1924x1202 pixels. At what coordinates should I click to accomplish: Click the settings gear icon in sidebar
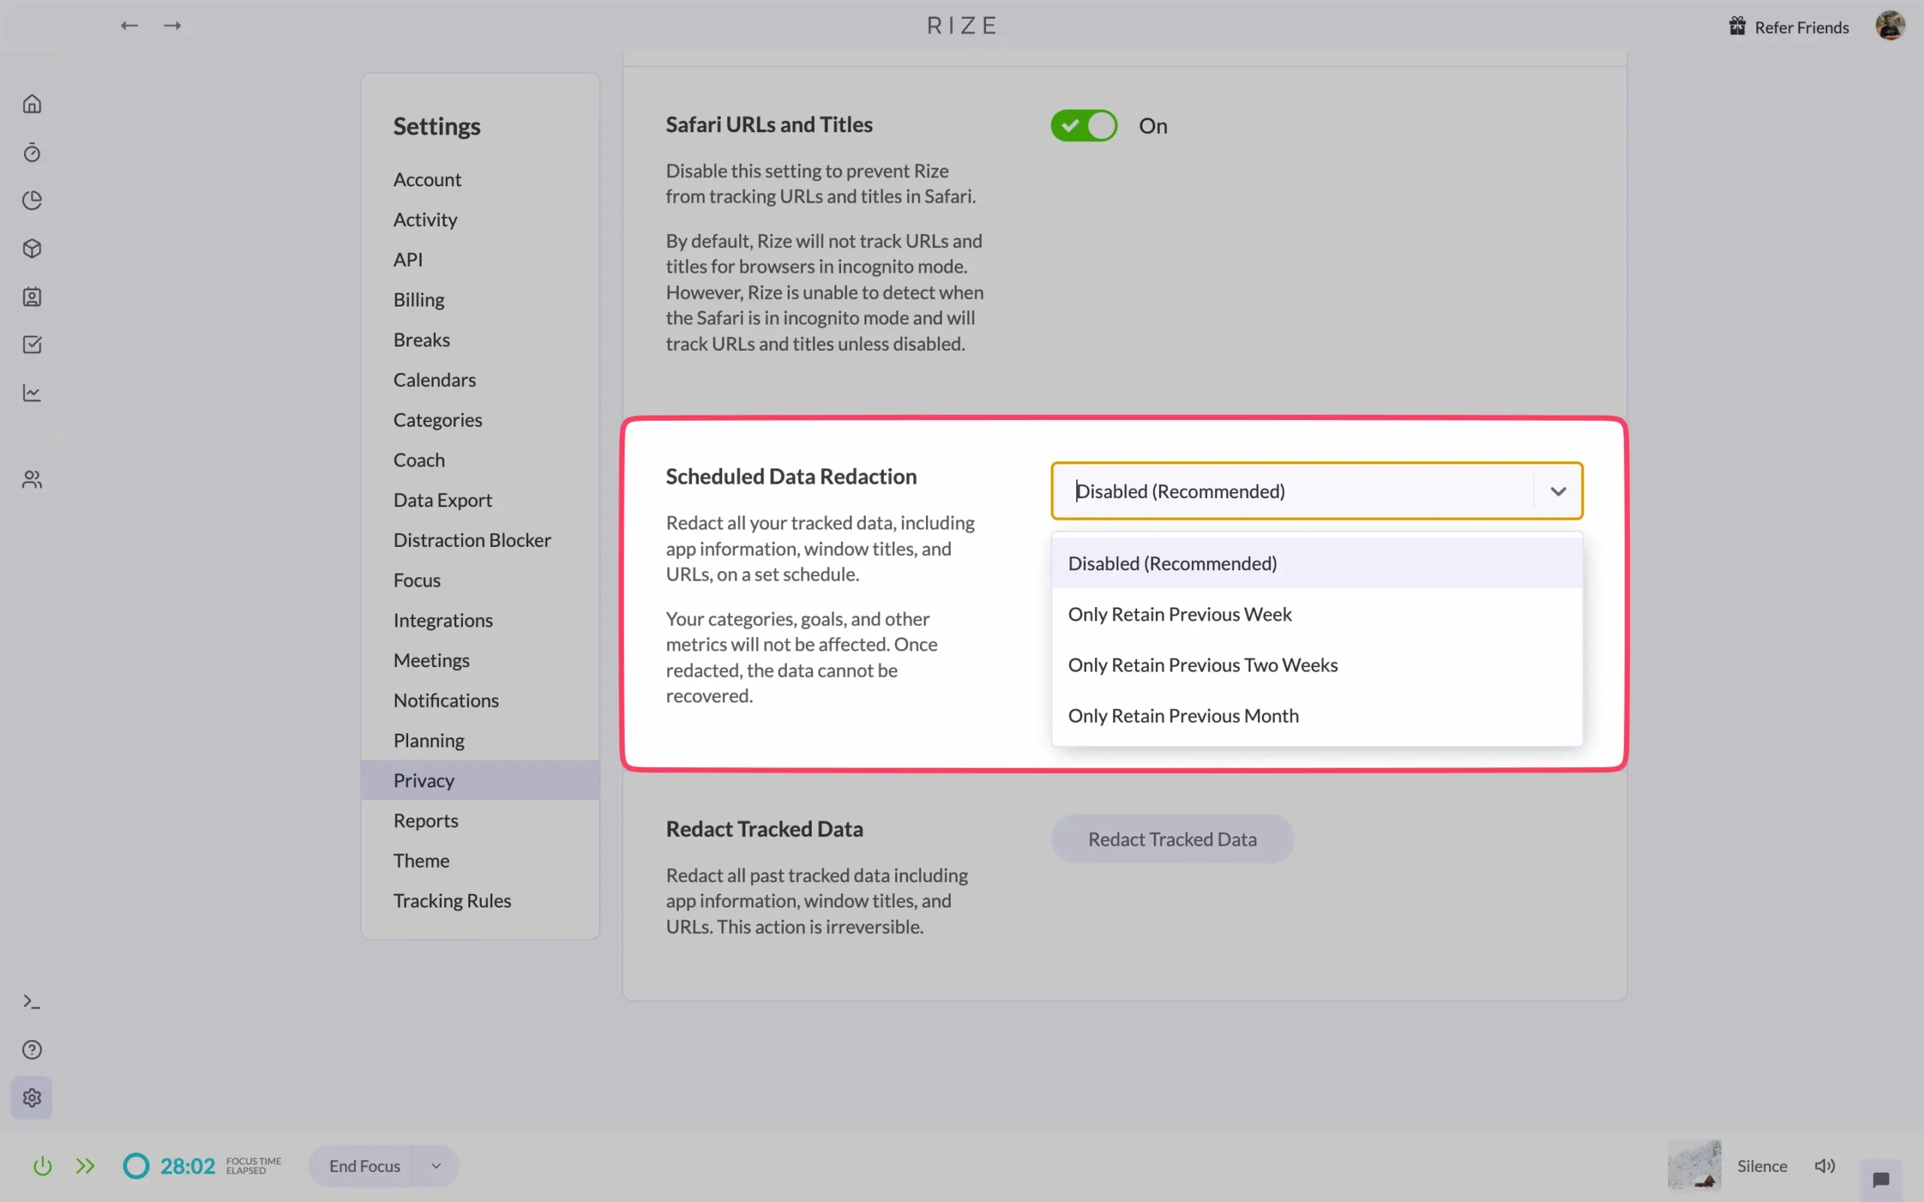(32, 1098)
